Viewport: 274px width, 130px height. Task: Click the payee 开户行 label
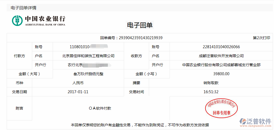(x=157, y=65)
